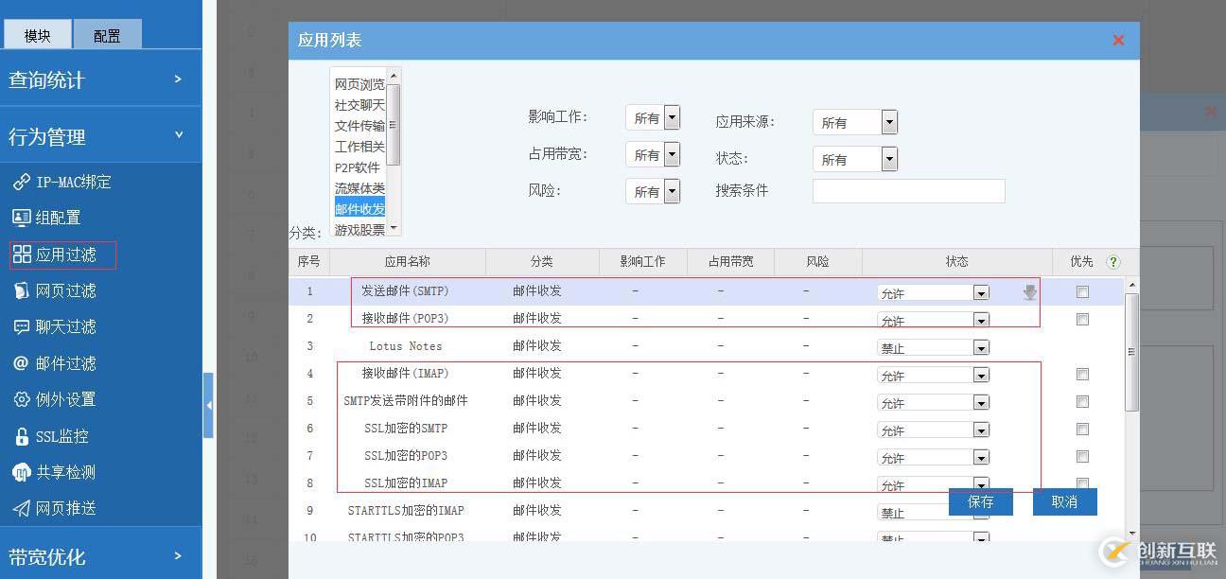Image resolution: width=1226 pixels, height=579 pixels.
Task: Click 应用名称 column header
Action: point(407,262)
